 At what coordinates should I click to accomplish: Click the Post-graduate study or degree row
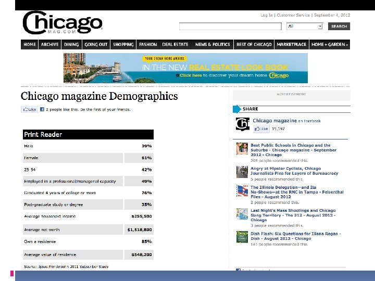[x=88, y=205]
